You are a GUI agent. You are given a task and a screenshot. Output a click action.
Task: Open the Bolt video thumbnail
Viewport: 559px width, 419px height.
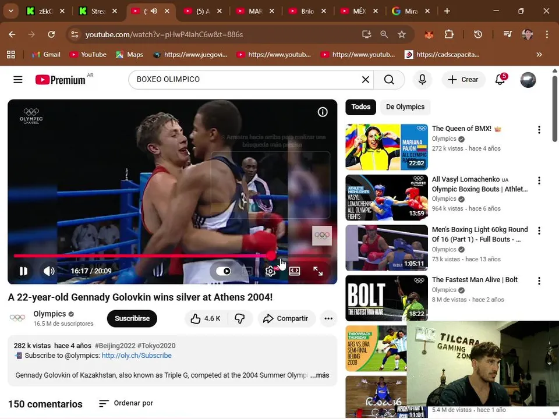coord(387,298)
